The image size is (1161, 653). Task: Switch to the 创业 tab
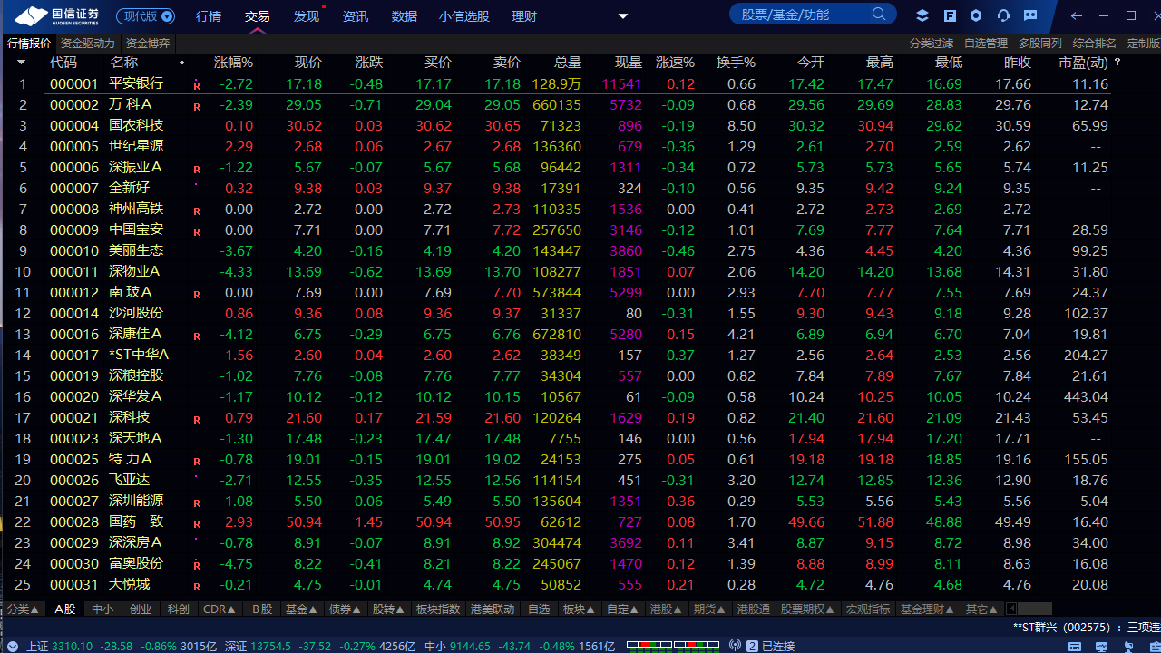(x=141, y=609)
